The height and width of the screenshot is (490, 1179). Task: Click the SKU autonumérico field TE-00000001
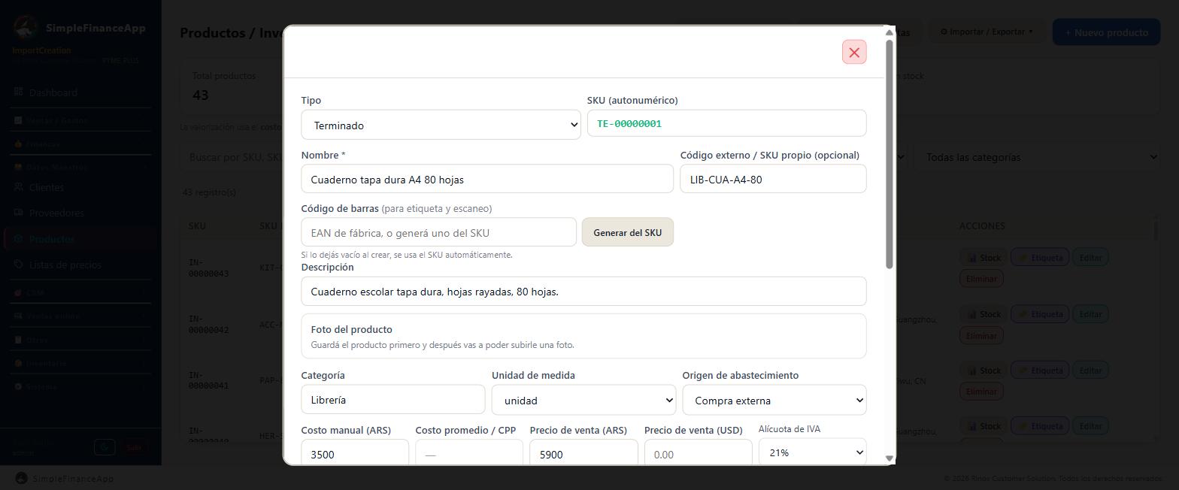[726, 123]
